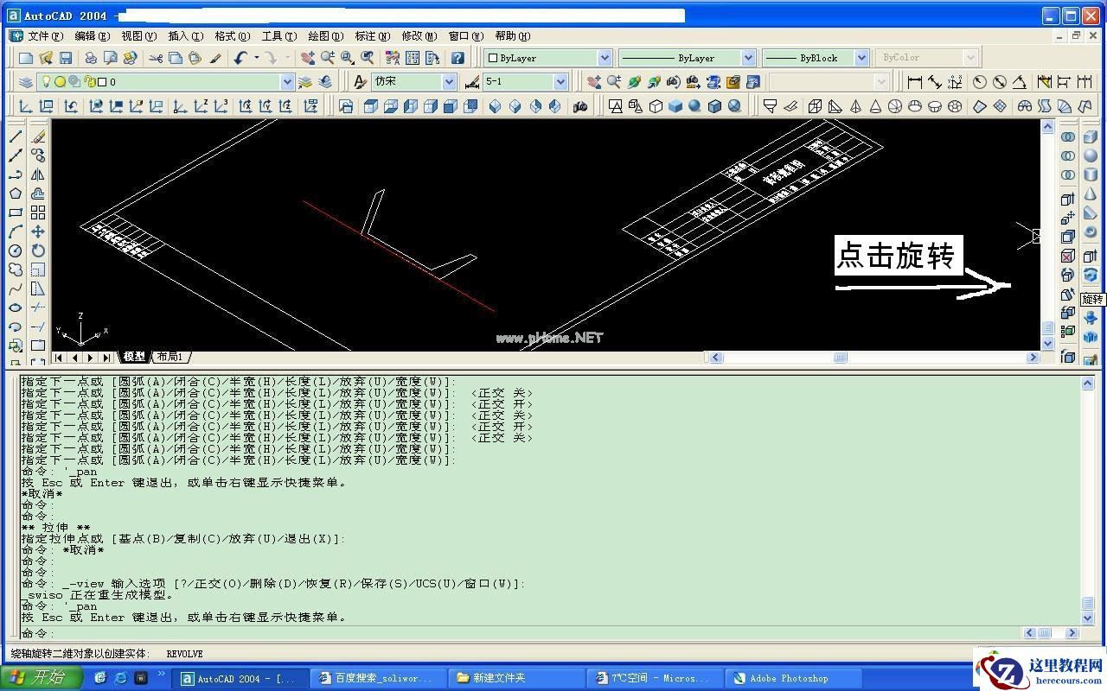Expand the ByBlock lineweight dropdown
The height and width of the screenshot is (691, 1107).
[x=861, y=58]
